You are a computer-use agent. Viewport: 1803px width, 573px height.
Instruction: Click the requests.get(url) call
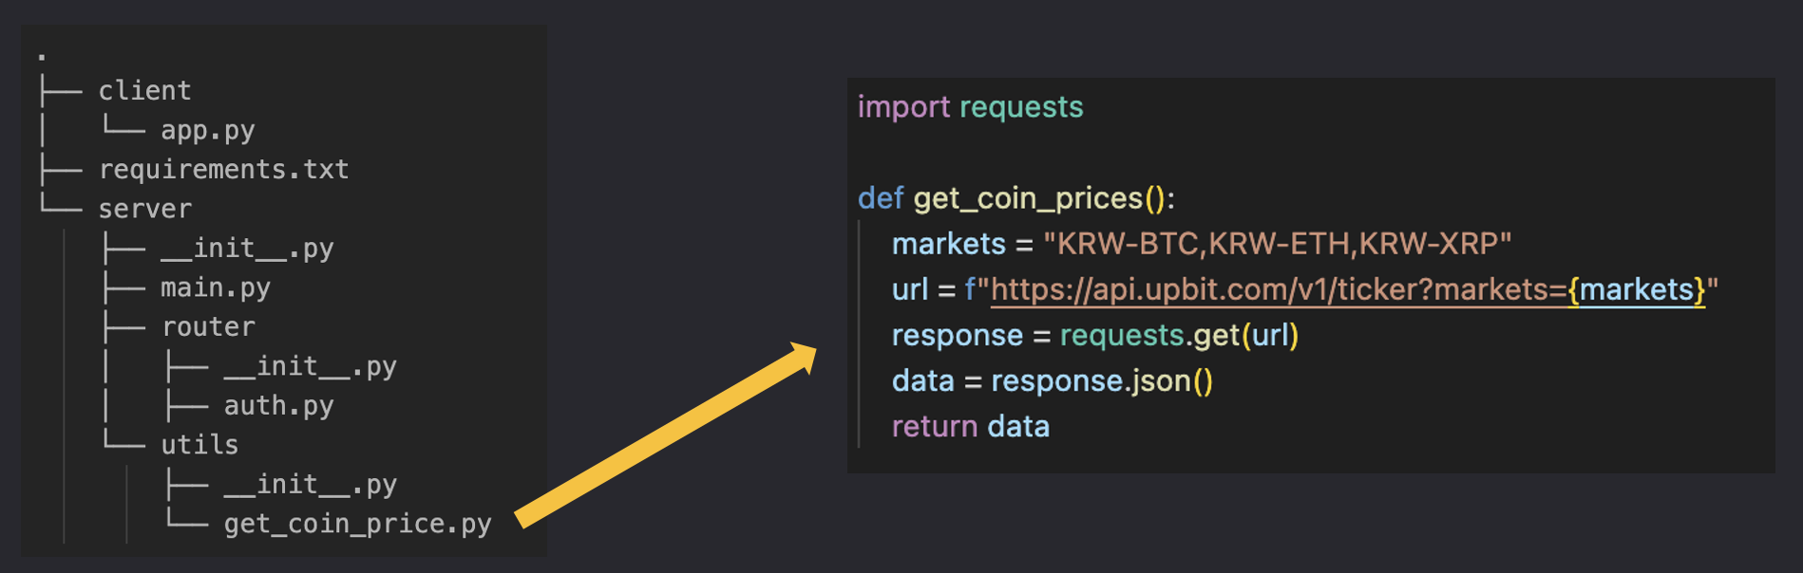point(1179,335)
